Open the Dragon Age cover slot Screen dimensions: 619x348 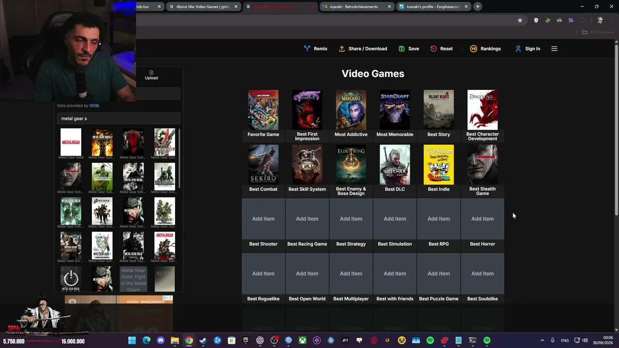click(483, 110)
